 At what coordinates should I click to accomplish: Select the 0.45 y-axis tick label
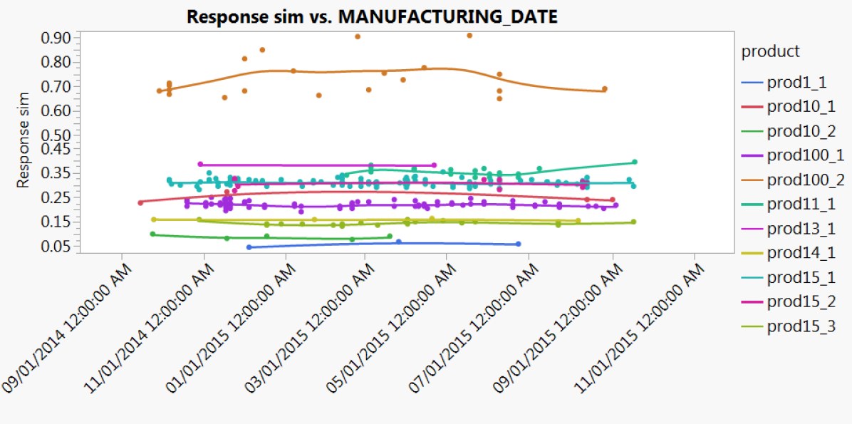pyautogui.click(x=56, y=148)
